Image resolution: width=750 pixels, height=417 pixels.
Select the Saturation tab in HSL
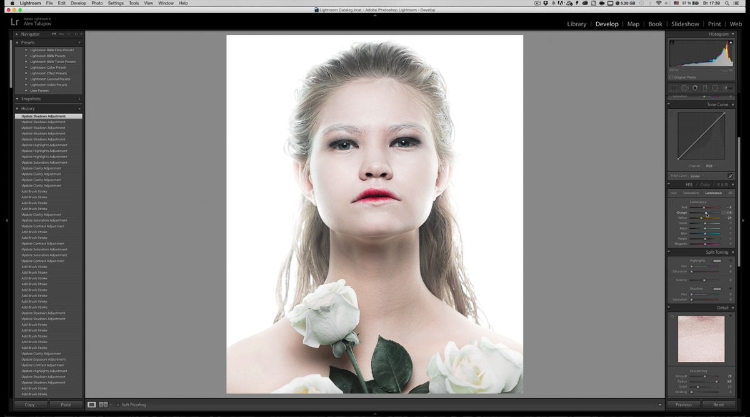point(691,193)
